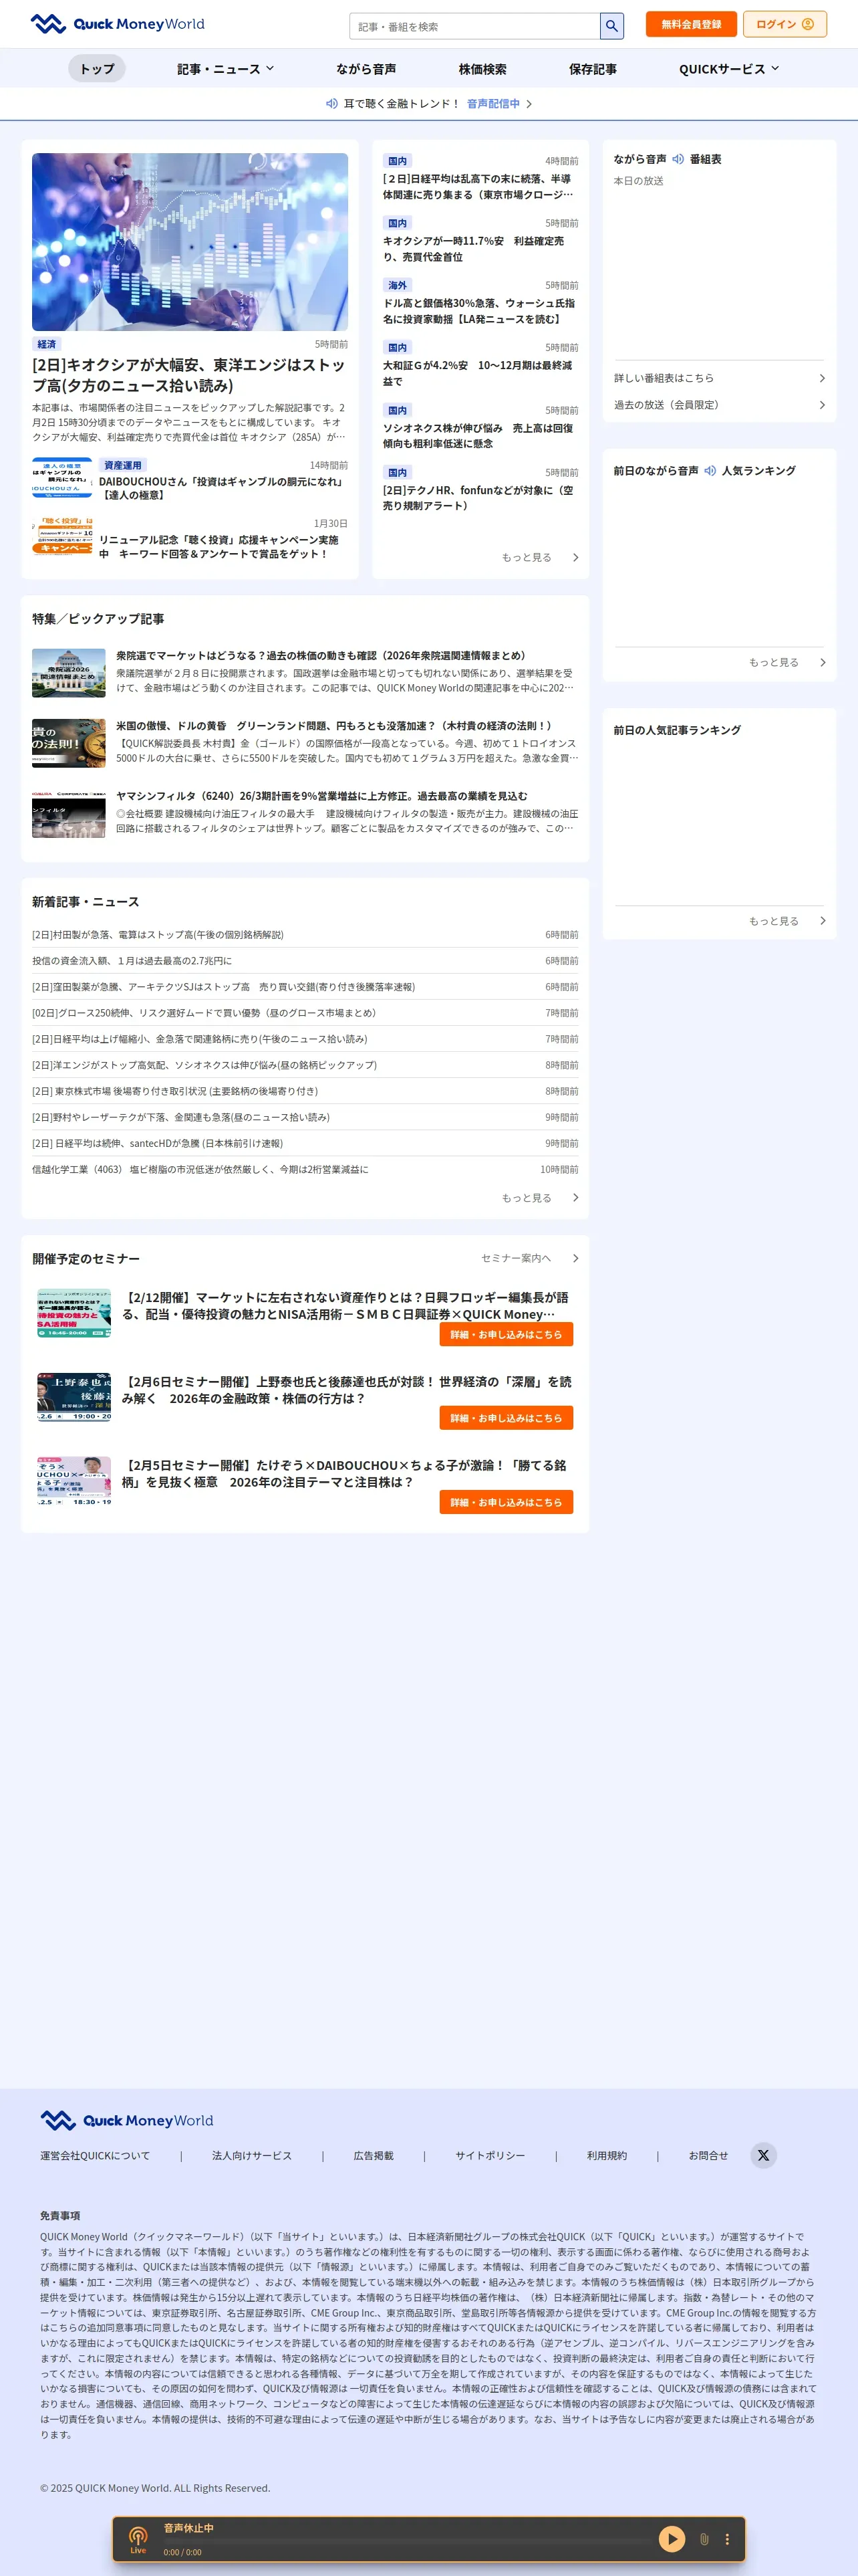The height and width of the screenshot is (2576, 858).
Task: Click the ログイン button
Action: pyautogui.click(x=785, y=24)
